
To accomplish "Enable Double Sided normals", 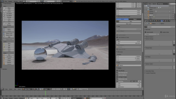I will pyautogui.click(x=161, y=32).
